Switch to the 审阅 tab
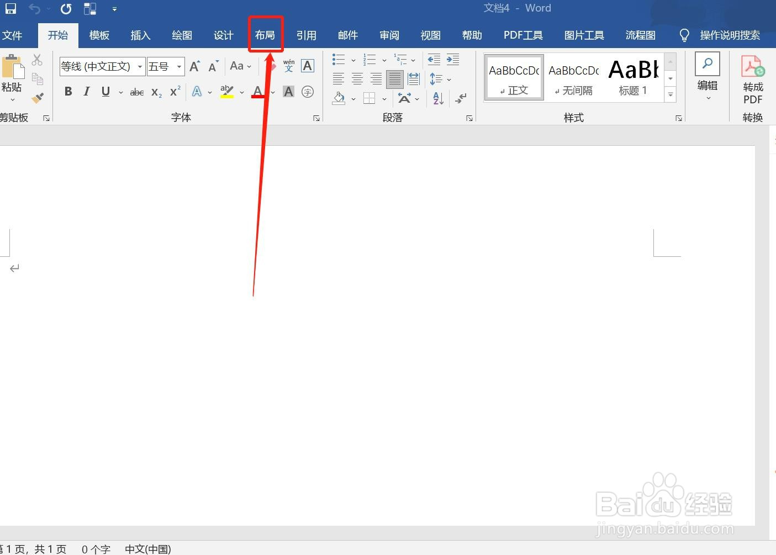776x555 pixels. (x=389, y=35)
